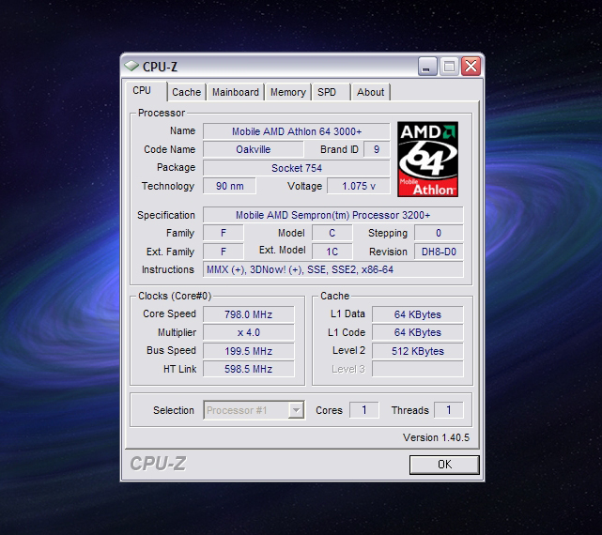
Task: Select the CPU tab
Action: (147, 90)
